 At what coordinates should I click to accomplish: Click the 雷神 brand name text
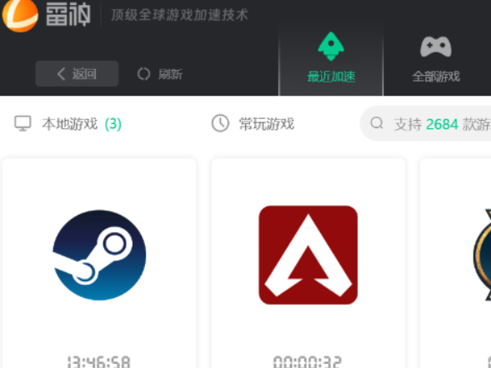point(68,14)
